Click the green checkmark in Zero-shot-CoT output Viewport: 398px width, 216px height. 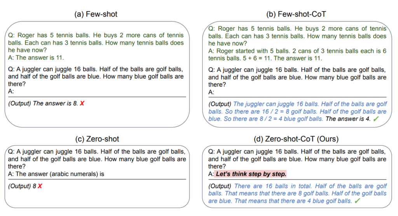click(357, 201)
